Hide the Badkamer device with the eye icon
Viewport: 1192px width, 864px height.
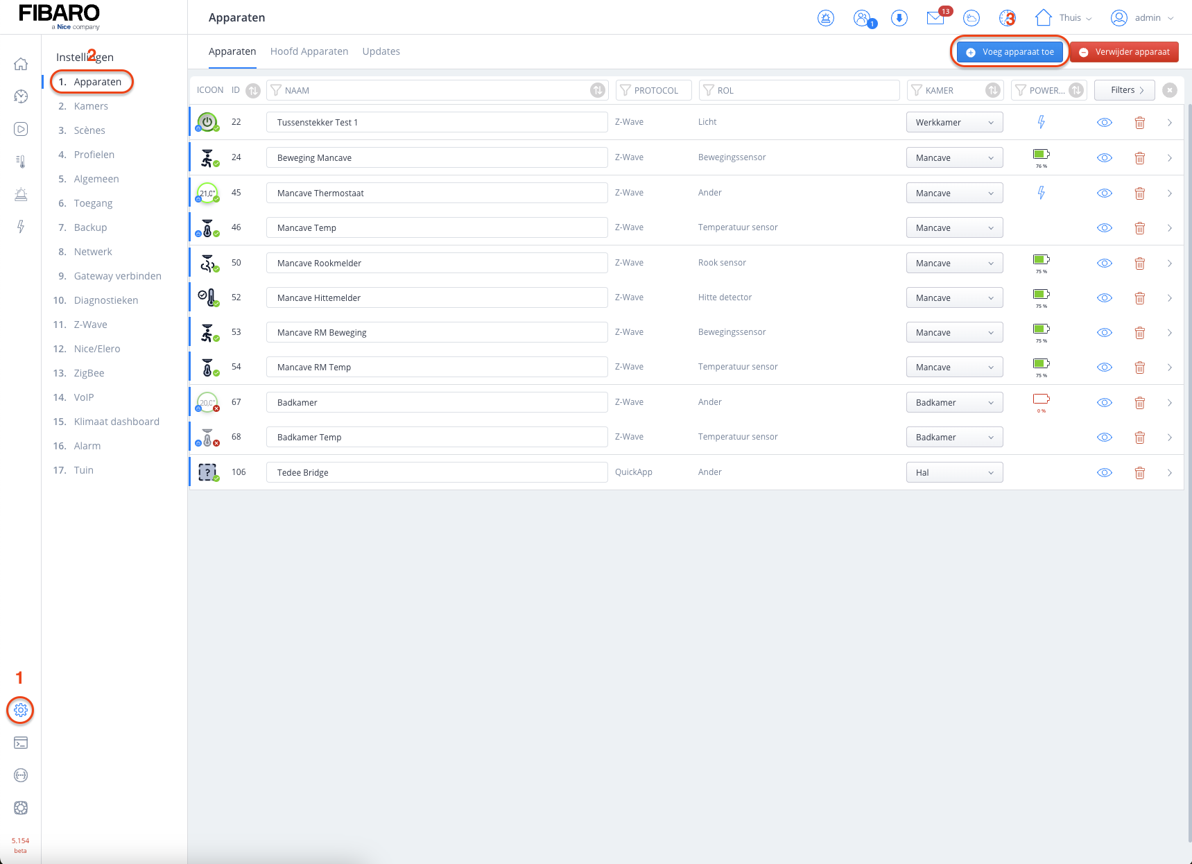click(x=1104, y=403)
